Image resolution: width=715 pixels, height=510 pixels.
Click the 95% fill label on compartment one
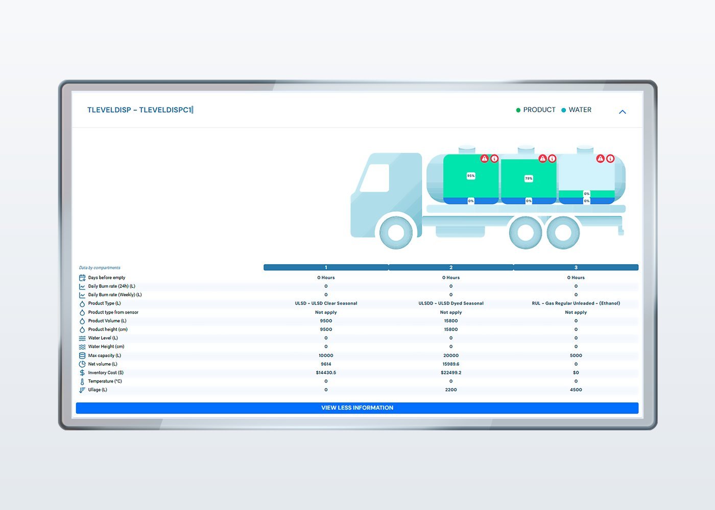[471, 175]
